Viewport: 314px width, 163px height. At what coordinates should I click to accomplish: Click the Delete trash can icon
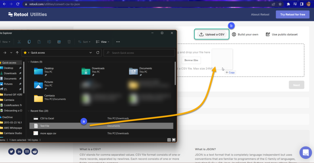pyautogui.click(x=69, y=42)
